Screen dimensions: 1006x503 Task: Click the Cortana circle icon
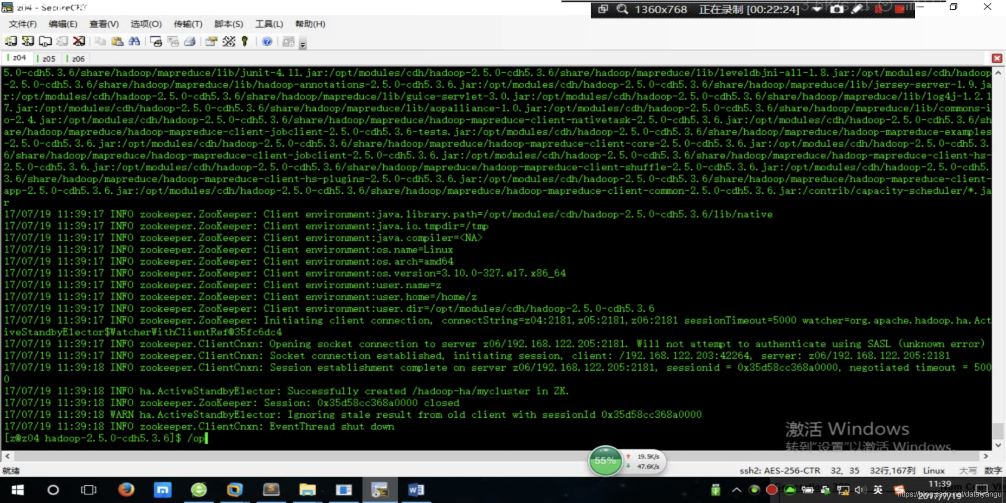53,490
